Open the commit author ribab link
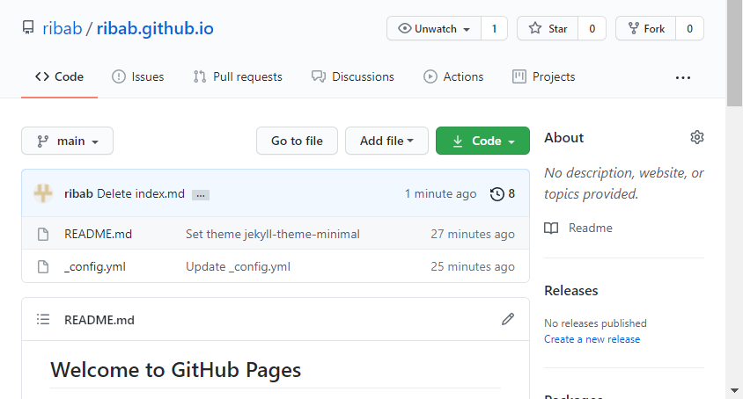 [78, 193]
